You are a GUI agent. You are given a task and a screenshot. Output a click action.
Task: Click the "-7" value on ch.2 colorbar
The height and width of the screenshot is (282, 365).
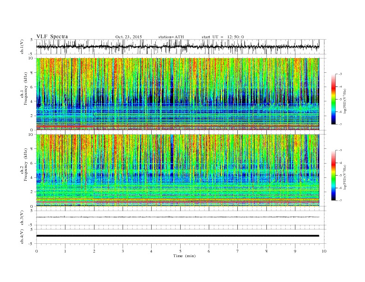click(340, 200)
